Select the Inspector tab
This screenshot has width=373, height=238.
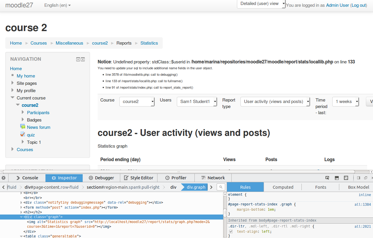pyautogui.click(x=64, y=178)
